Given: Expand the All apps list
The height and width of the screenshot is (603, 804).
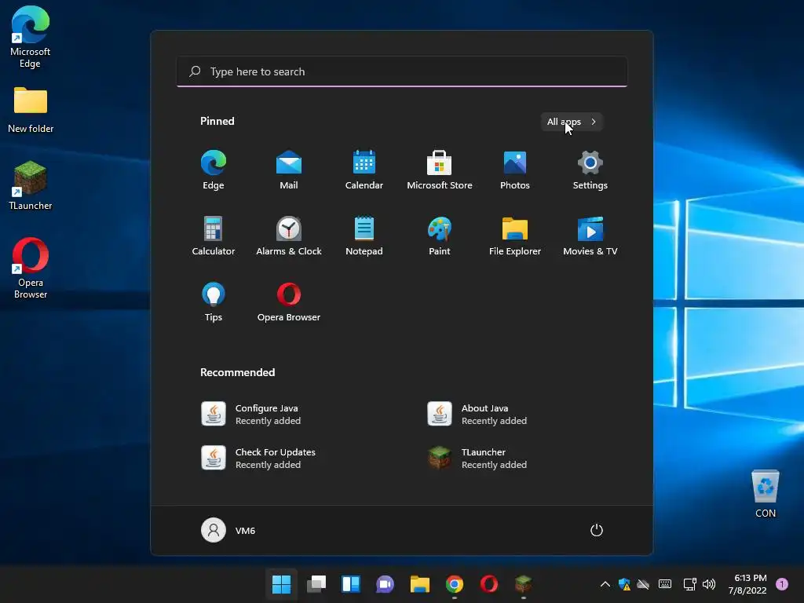Looking at the screenshot, I should coord(572,122).
